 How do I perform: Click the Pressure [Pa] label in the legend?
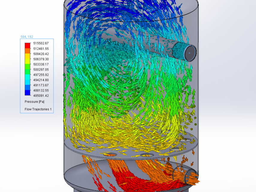(35, 102)
